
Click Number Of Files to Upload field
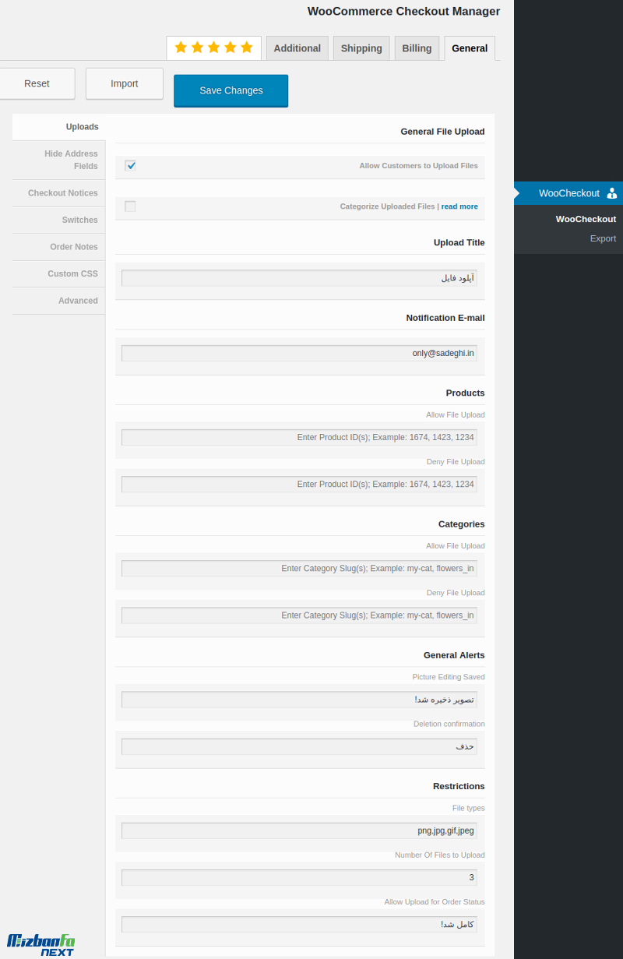[299, 877]
